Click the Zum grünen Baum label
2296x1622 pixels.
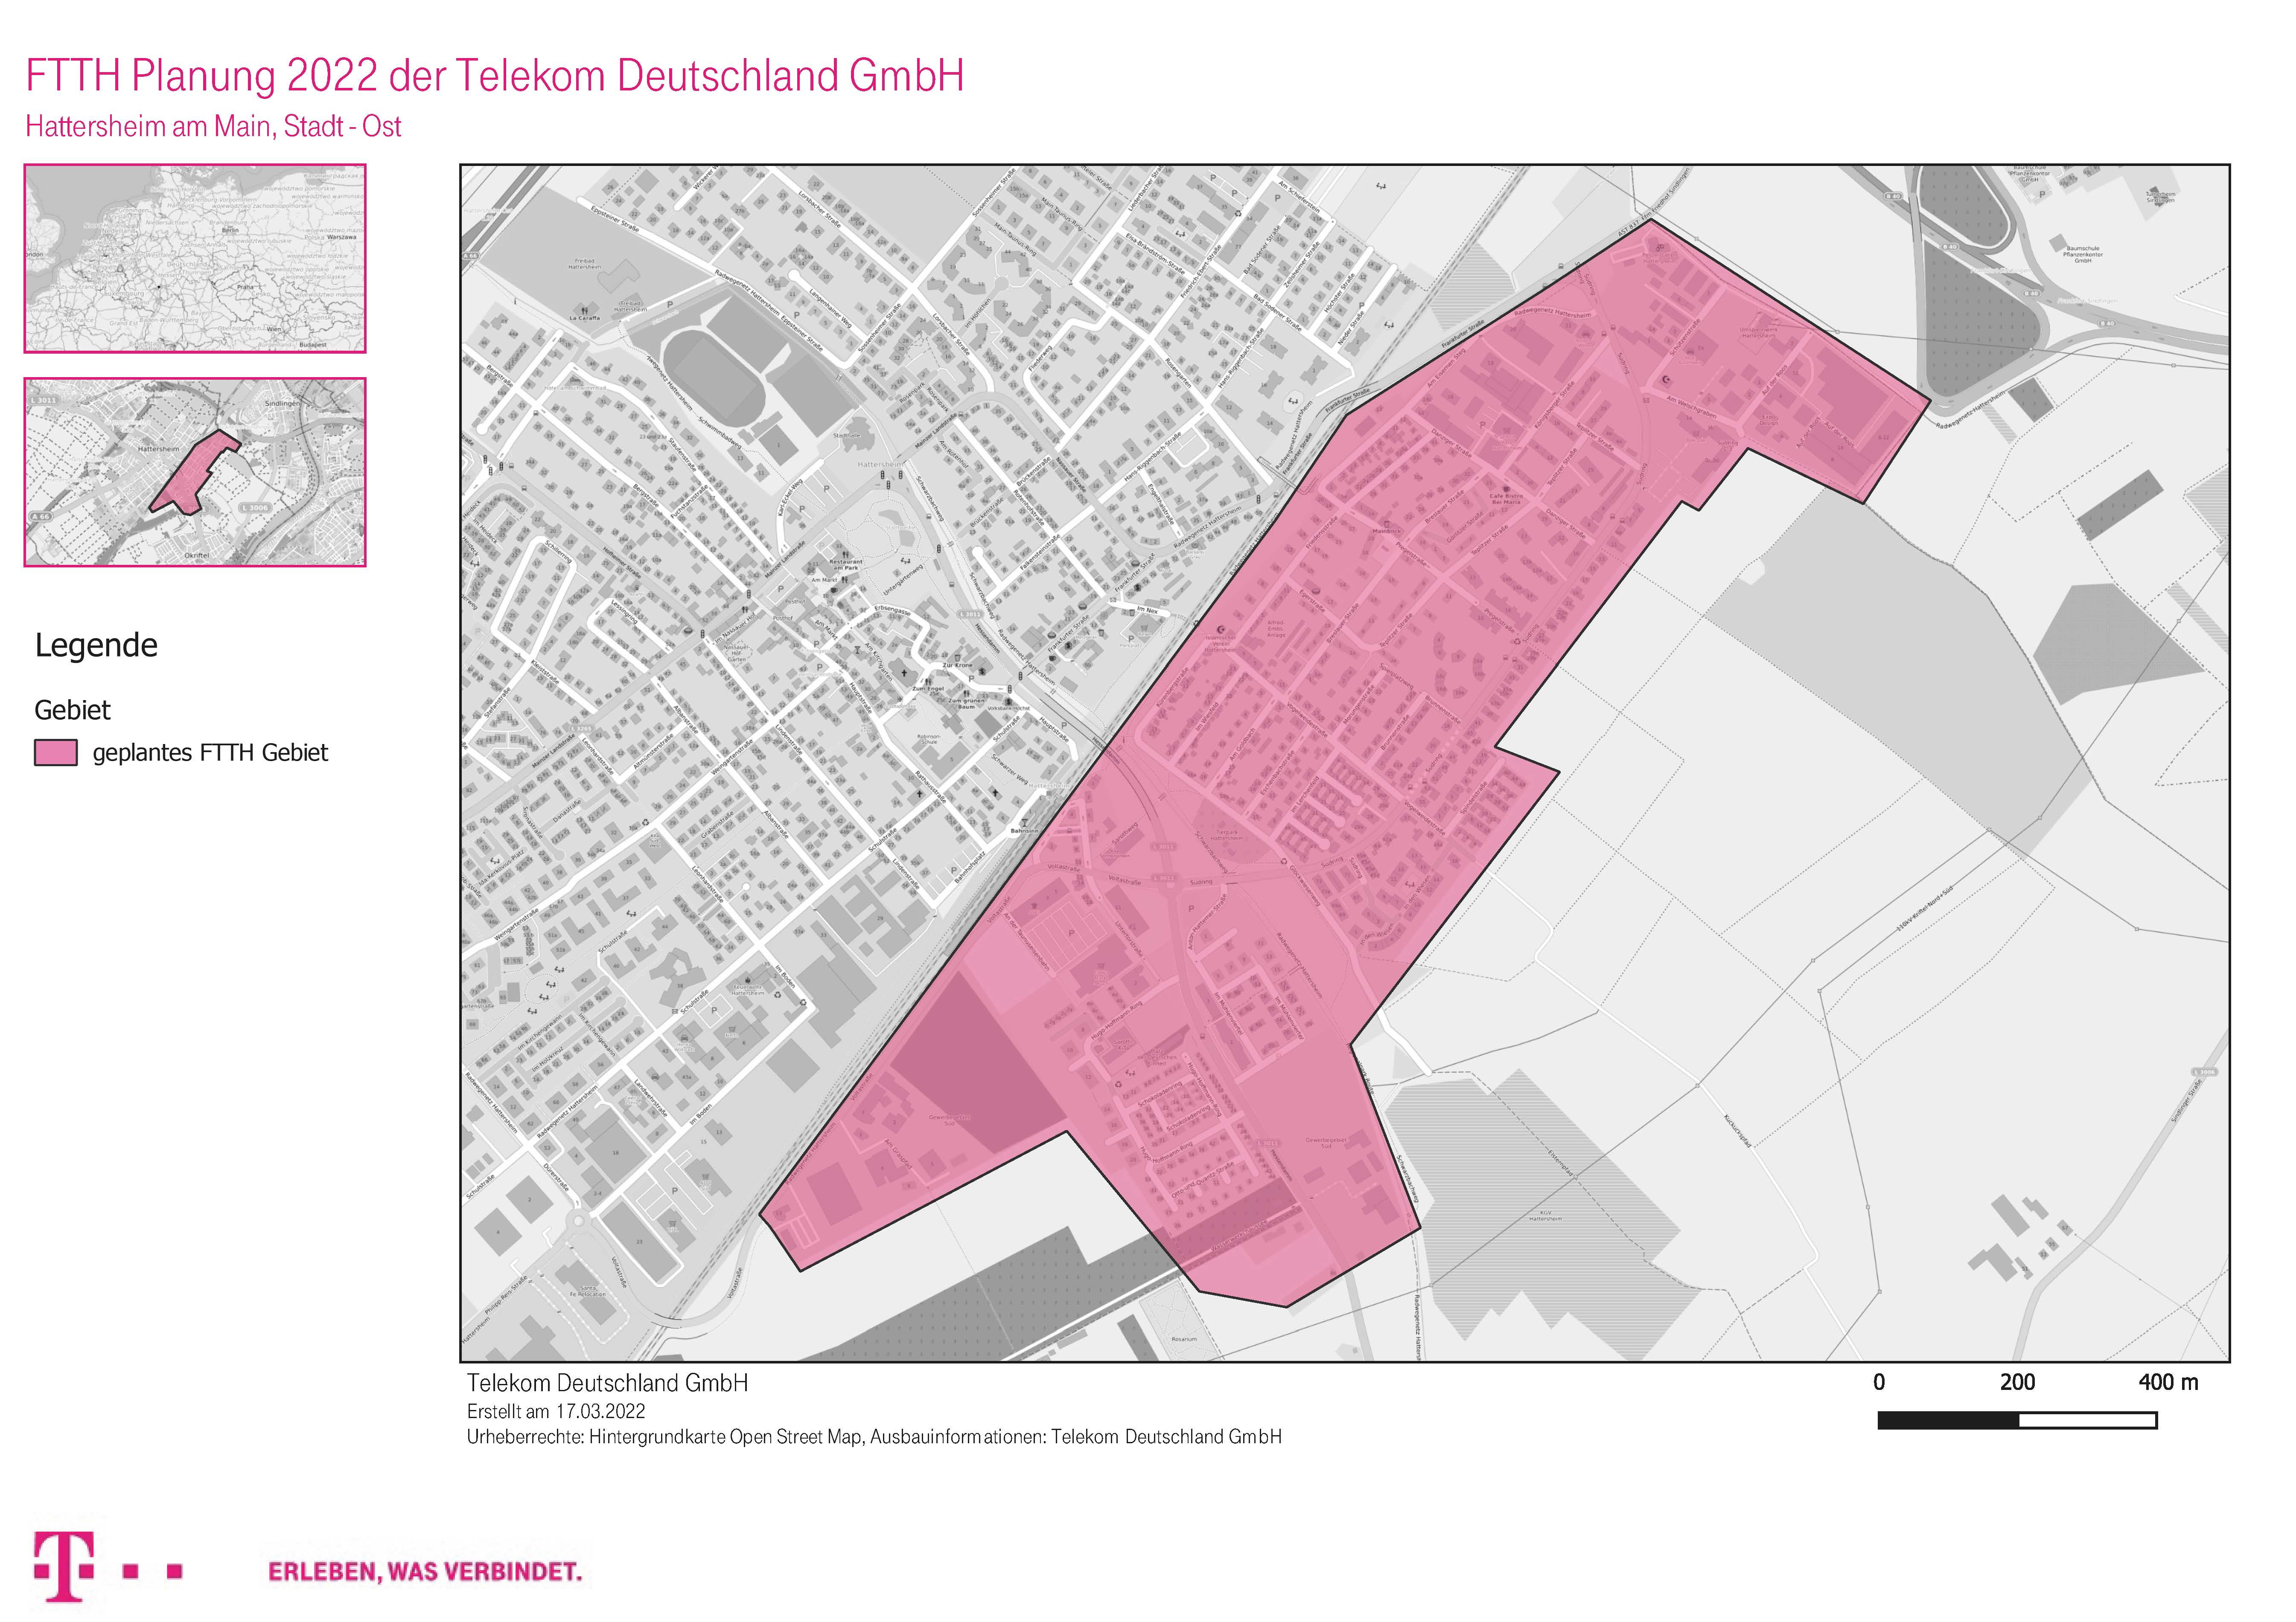pyautogui.click(x=967, y=703)
